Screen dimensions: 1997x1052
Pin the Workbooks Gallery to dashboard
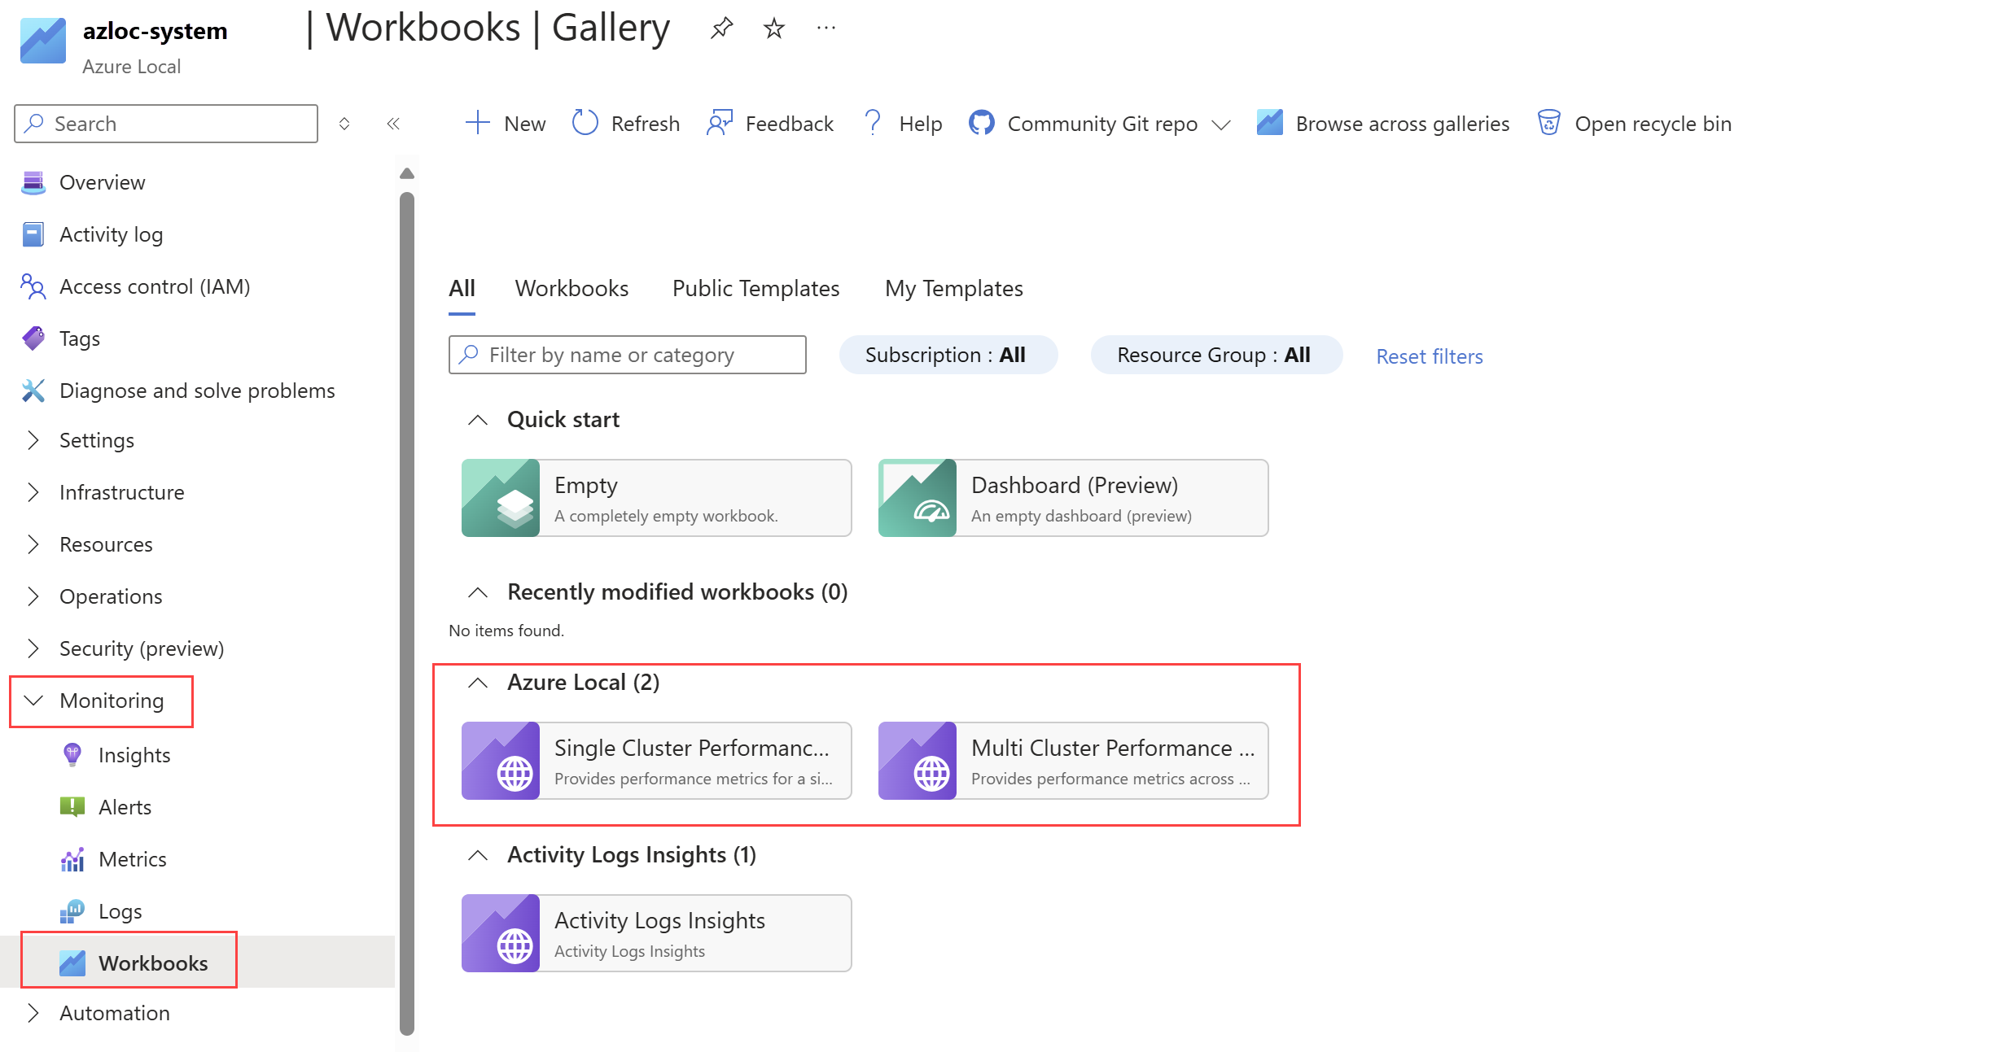pyautogui.click(x=721, y=27)
